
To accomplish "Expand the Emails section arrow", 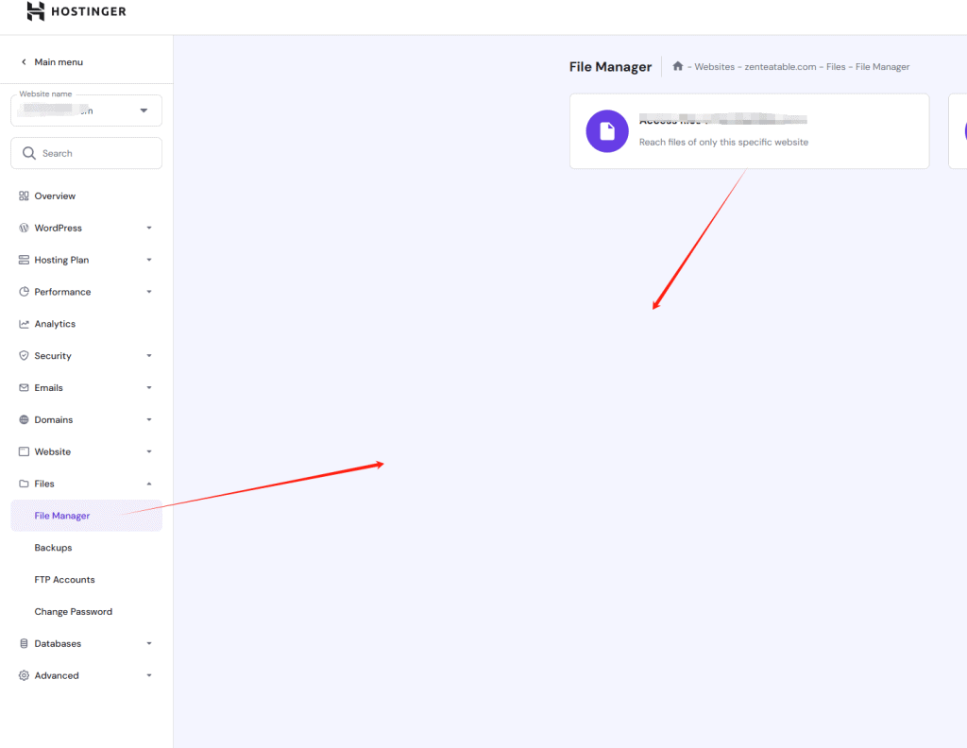I will click(x=149, y=388).
